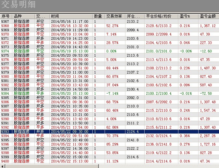The height and width of the screenshot is (168, 219).
Task: Click opening price 2124.4 in selected row
Action: pyautogui.click(x=133, y=132)
